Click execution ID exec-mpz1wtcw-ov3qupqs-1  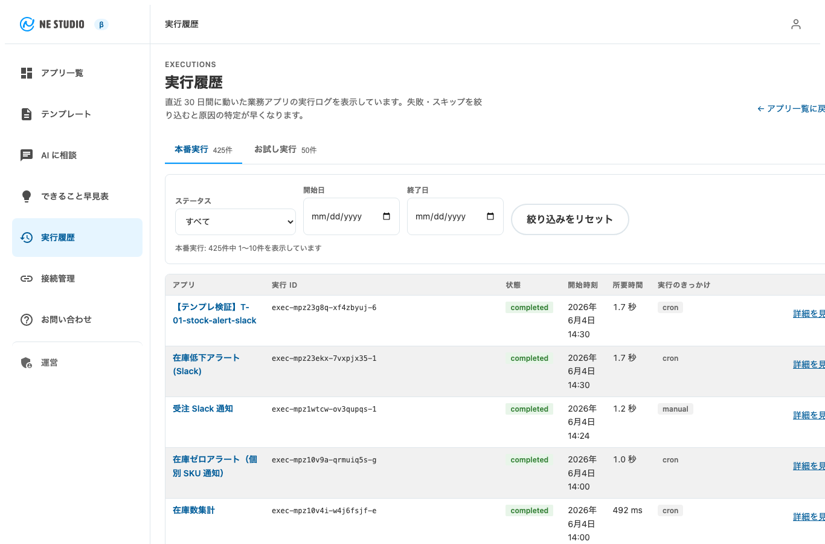pyautogui.click(x=324, y=409)
